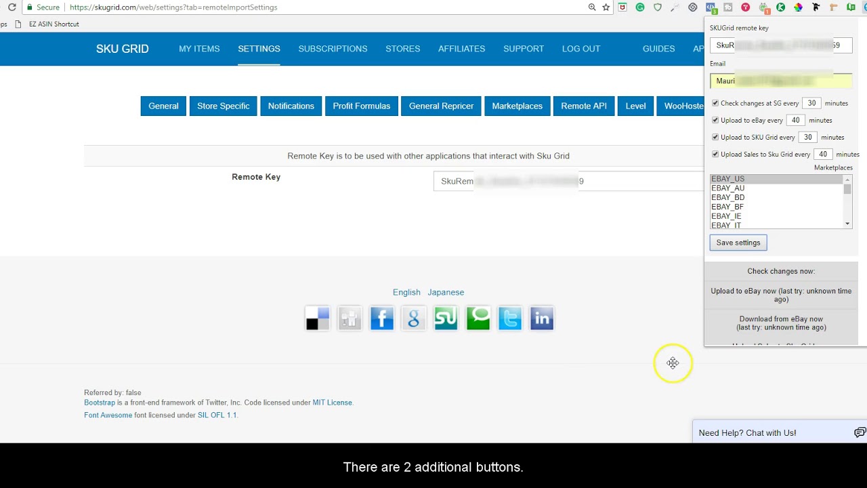Open the SUBSCRIPTIONS menu item
Image resolution: width=867 pixels, height=488 pixels.
coord(333,49)
